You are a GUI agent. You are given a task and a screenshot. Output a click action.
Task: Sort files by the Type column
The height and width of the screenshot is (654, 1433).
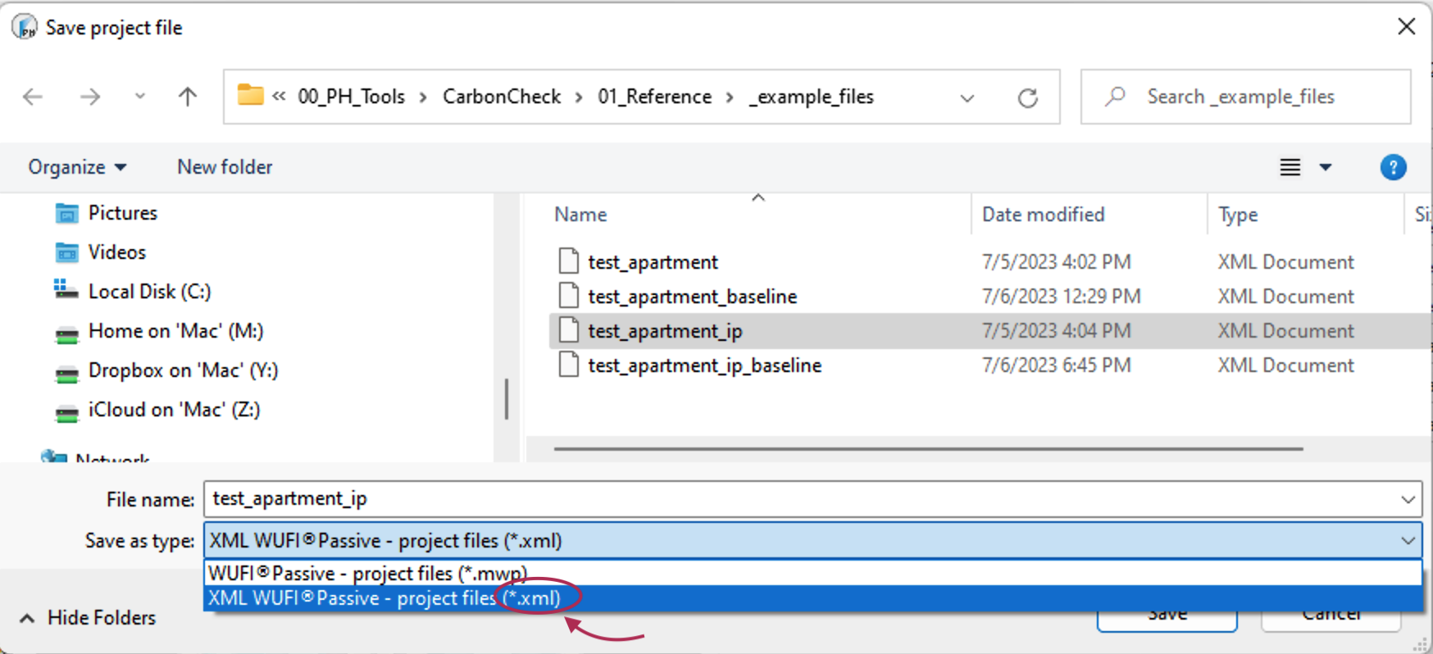click(1238, 215)
